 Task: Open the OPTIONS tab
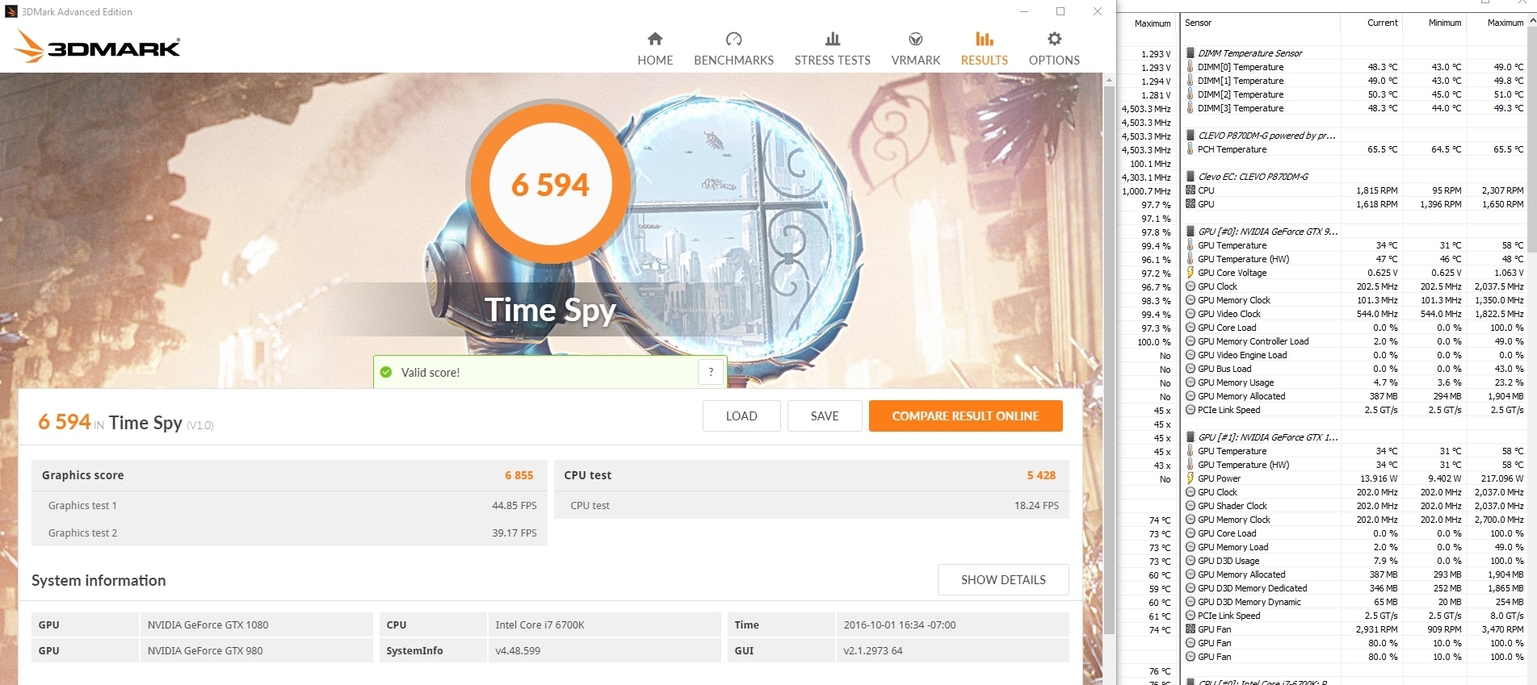[1054, 49]
